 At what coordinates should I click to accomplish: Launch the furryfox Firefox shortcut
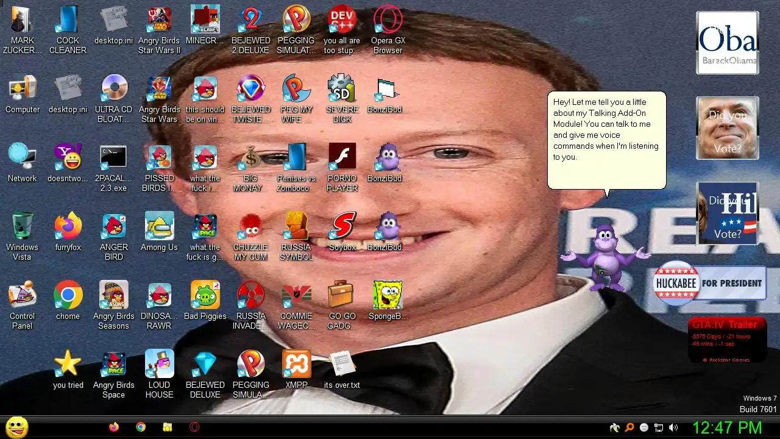click(x=68, y=232)
